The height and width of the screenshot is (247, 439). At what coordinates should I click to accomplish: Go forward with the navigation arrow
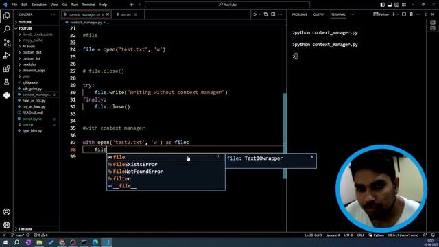click(139, 5)
